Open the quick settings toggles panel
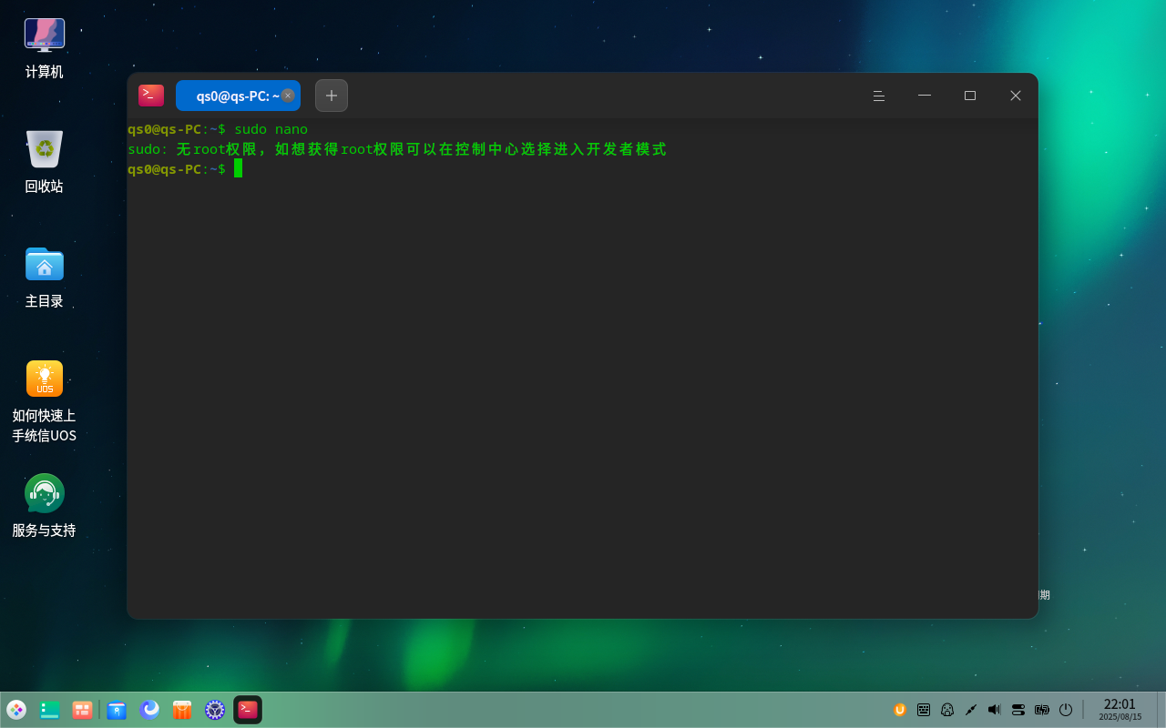 1018,710
